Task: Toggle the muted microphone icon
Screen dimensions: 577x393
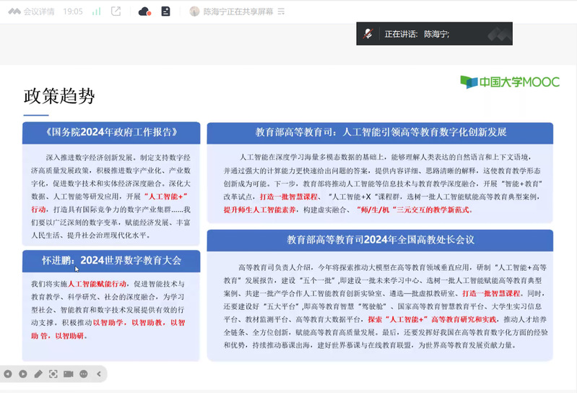Action: pyautogui.click(x=369, y=34)
